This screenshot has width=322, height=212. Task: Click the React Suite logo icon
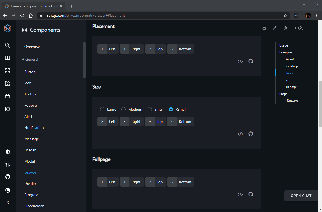8,28
